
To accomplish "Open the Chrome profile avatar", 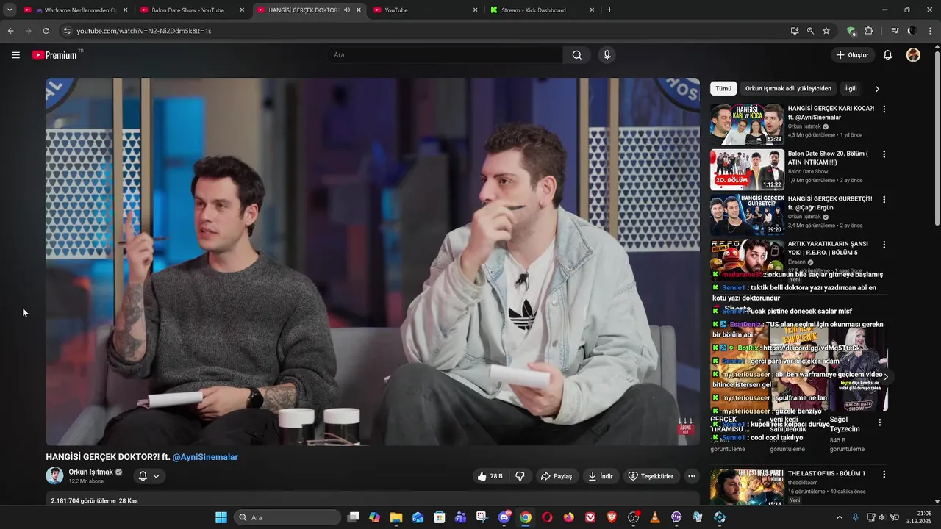I will coord(912,31).
